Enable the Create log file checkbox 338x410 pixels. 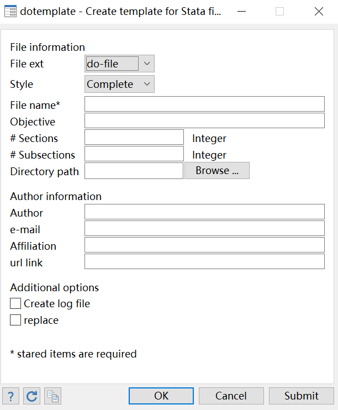point(15,303)
